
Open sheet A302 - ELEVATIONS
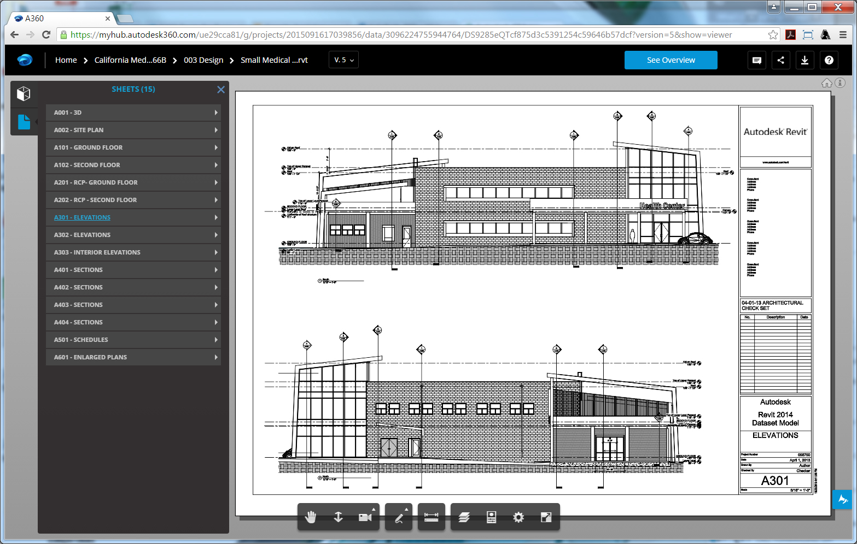coord(133,235)
